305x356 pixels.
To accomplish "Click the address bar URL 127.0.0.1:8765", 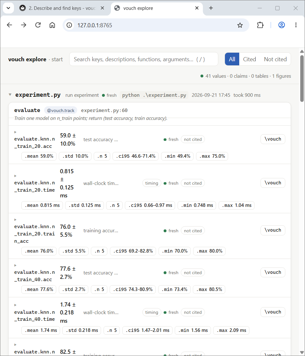I will tap(95, 25).
